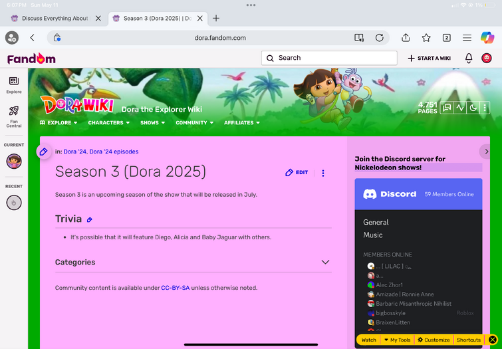Close the 'Season 3 (Dora 2025)' tab
The height and width of the screenshot is (349, 502).
click(x=199, y=18)
